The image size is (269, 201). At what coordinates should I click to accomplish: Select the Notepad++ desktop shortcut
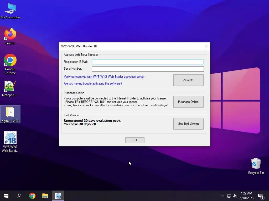tap(10, 88)
